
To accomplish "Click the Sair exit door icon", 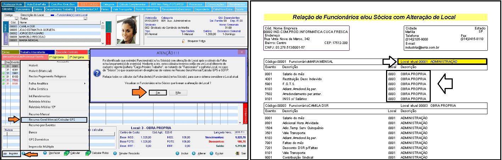I will (x=237, y=153).
